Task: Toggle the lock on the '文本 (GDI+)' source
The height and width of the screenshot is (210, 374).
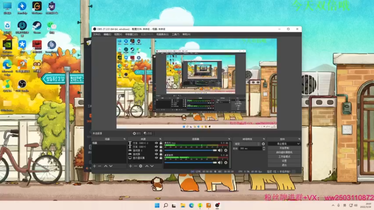Action: click(x=161, y=147)
